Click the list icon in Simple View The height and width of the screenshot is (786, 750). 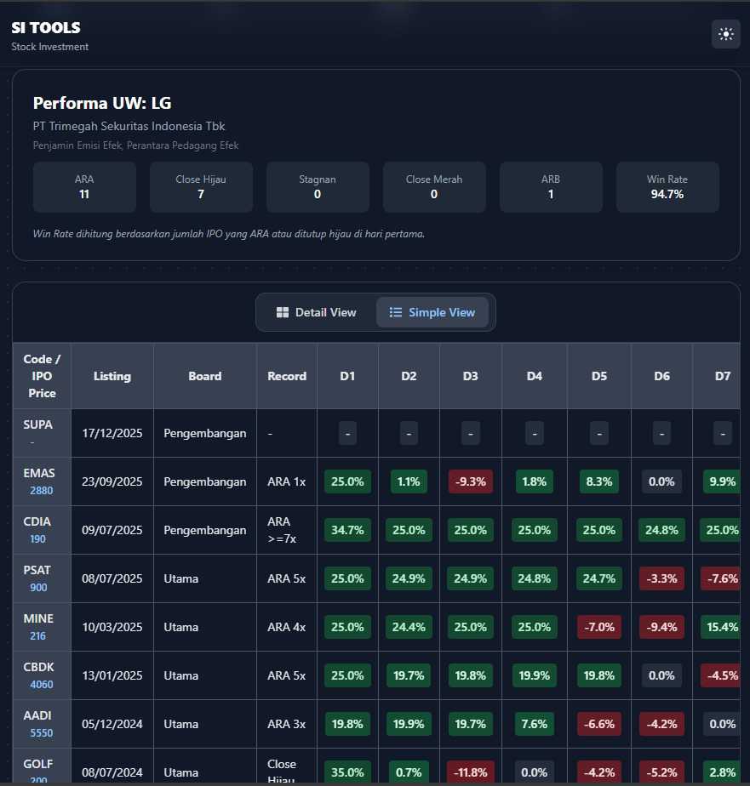click(396, 312)
